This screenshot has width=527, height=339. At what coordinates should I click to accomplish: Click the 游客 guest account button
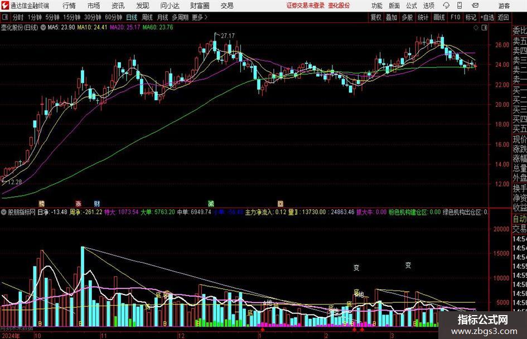coord(504,6)
